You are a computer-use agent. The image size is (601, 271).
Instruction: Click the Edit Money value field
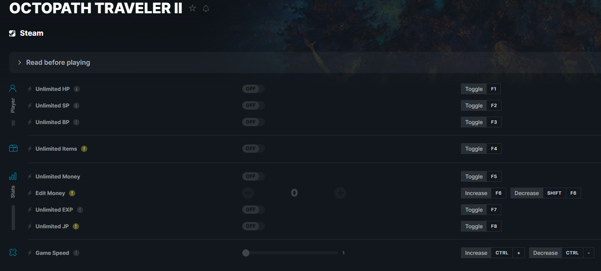294,193
